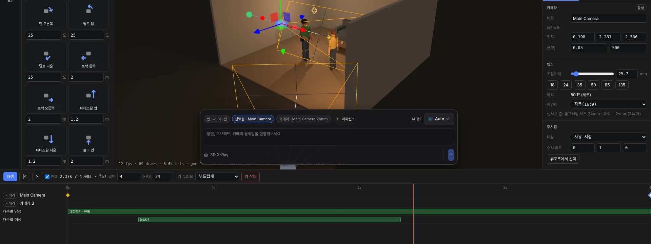This screenshot has height=244, width=651.
Task: Open the 대상 자유 지점 dropdown
Action: [x=609, y=137]
